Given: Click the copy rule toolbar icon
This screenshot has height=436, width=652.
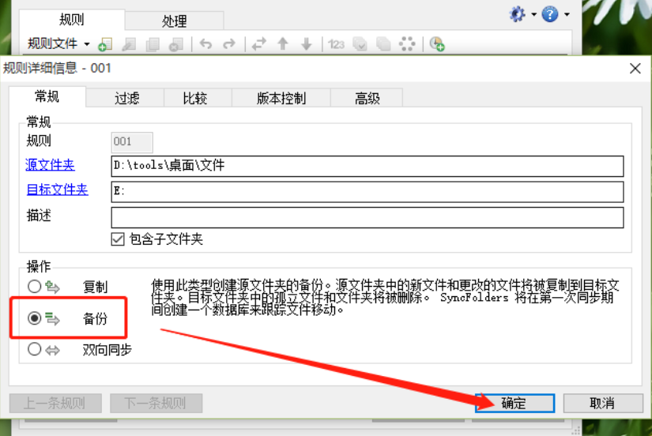Looking at the screenshot, I should coord(153,44).
